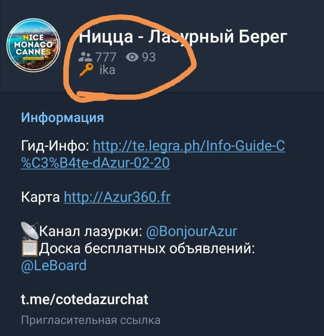This screenshot has width=324, height=336.
Task: Tap the members count icon
Action: pyautogui.click(x=85, y=57)
